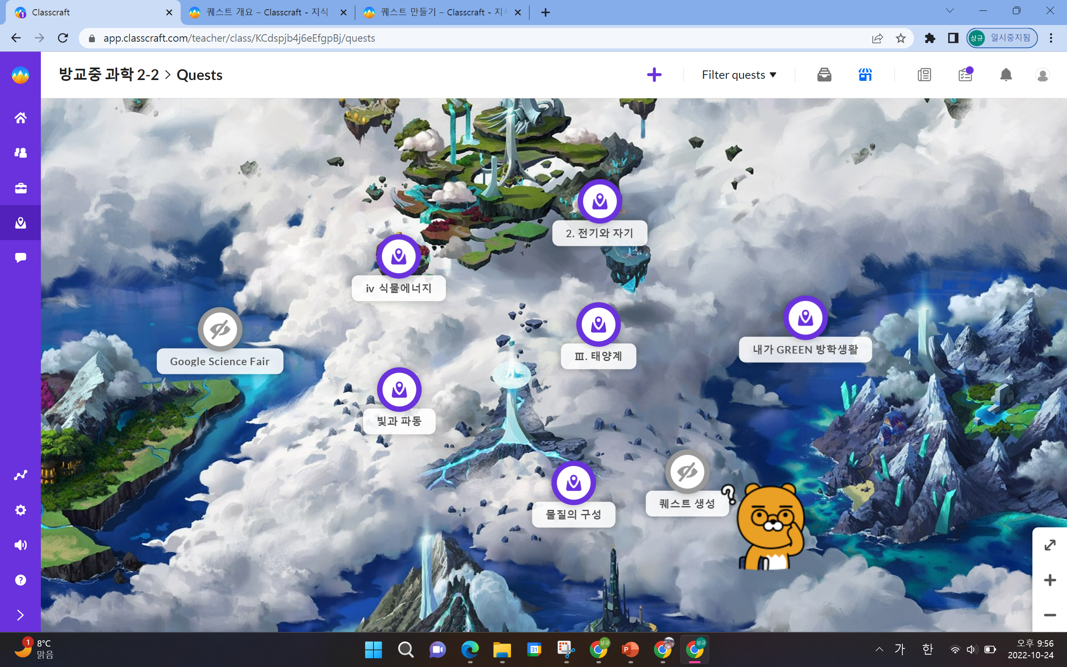The width and height of the screenshot is (1067, 667).
Task: Share this page icon in address bar
Action: (877, 38)
